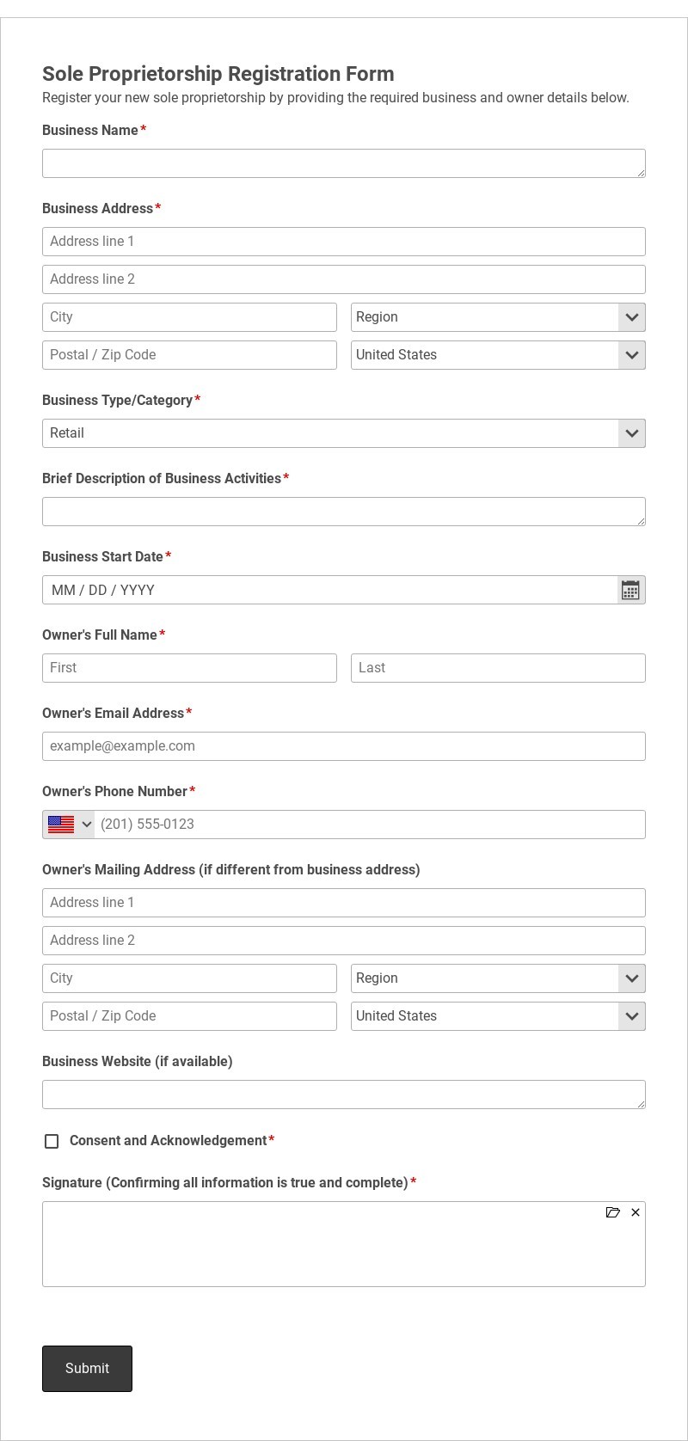Click the Owner's Phone Number input
This screenshot has height=1441, width=688.
370,825
